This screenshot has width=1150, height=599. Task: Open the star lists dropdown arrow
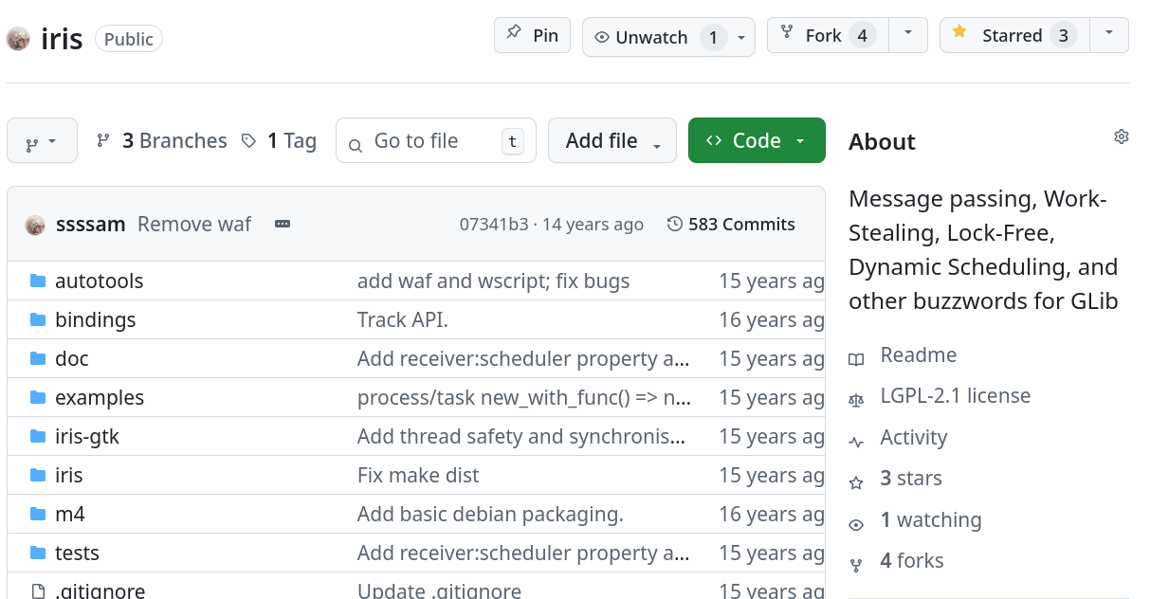1109,35
